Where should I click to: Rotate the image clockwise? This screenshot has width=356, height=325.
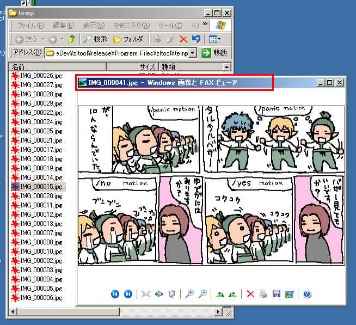click(x=220, y=294)
